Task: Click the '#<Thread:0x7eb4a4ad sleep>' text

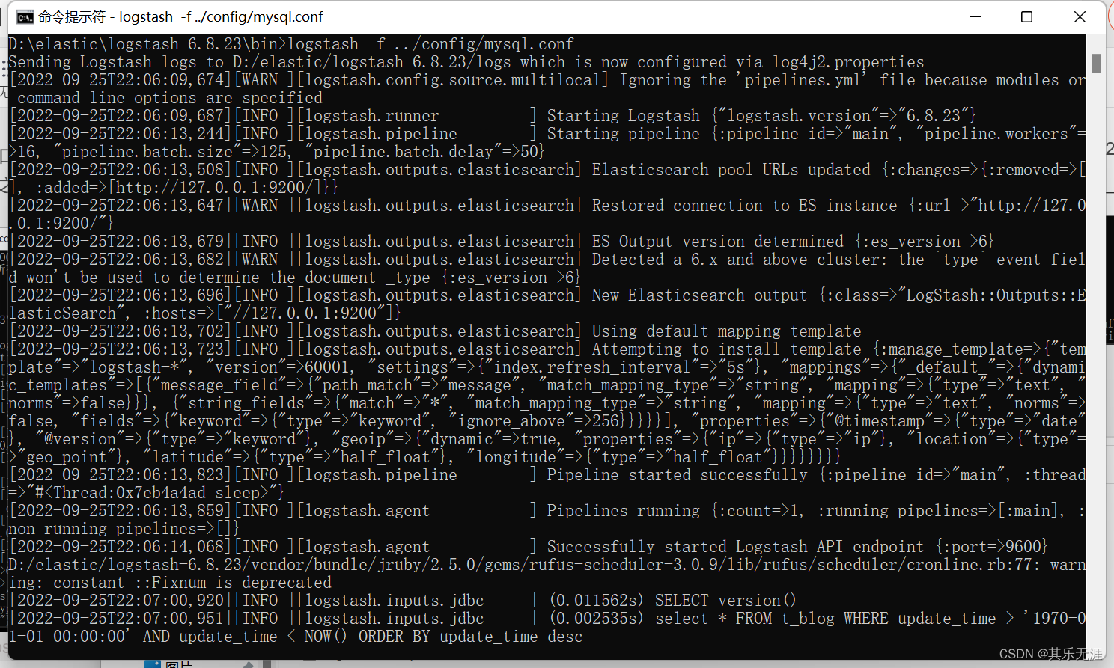Action: click(152, 493)
